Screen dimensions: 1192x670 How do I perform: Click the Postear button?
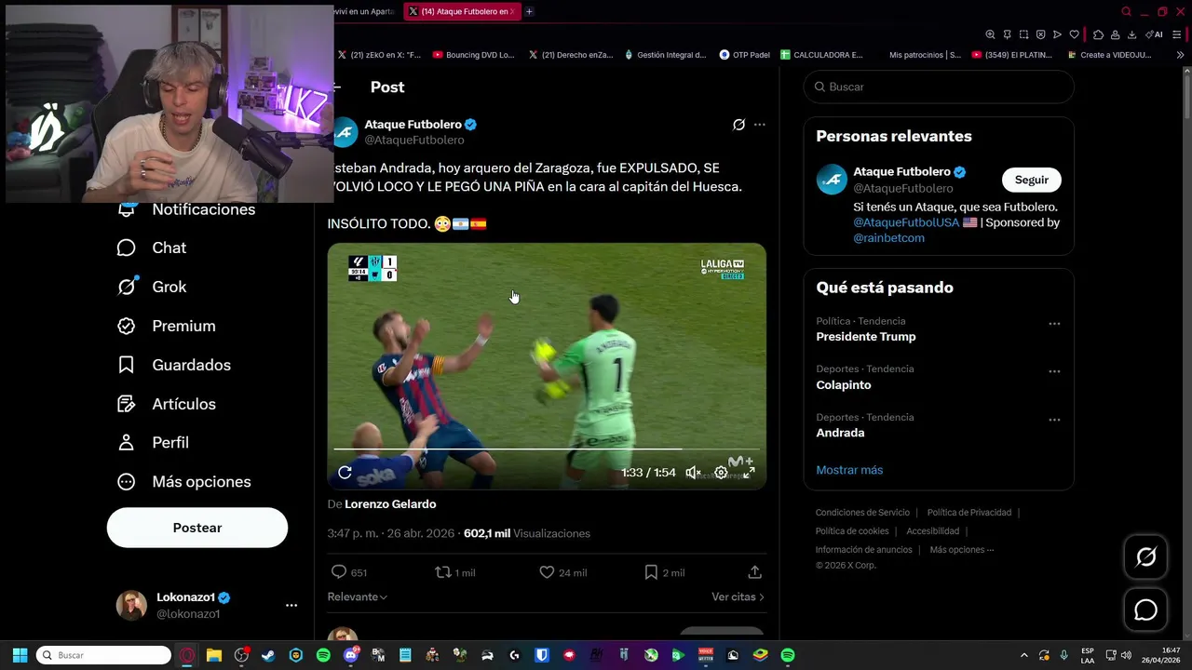(197, 528)
